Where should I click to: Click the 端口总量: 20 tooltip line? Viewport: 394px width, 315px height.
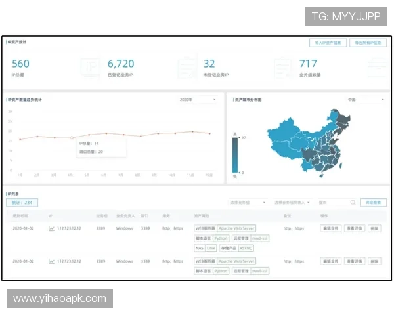pos(91,152)
